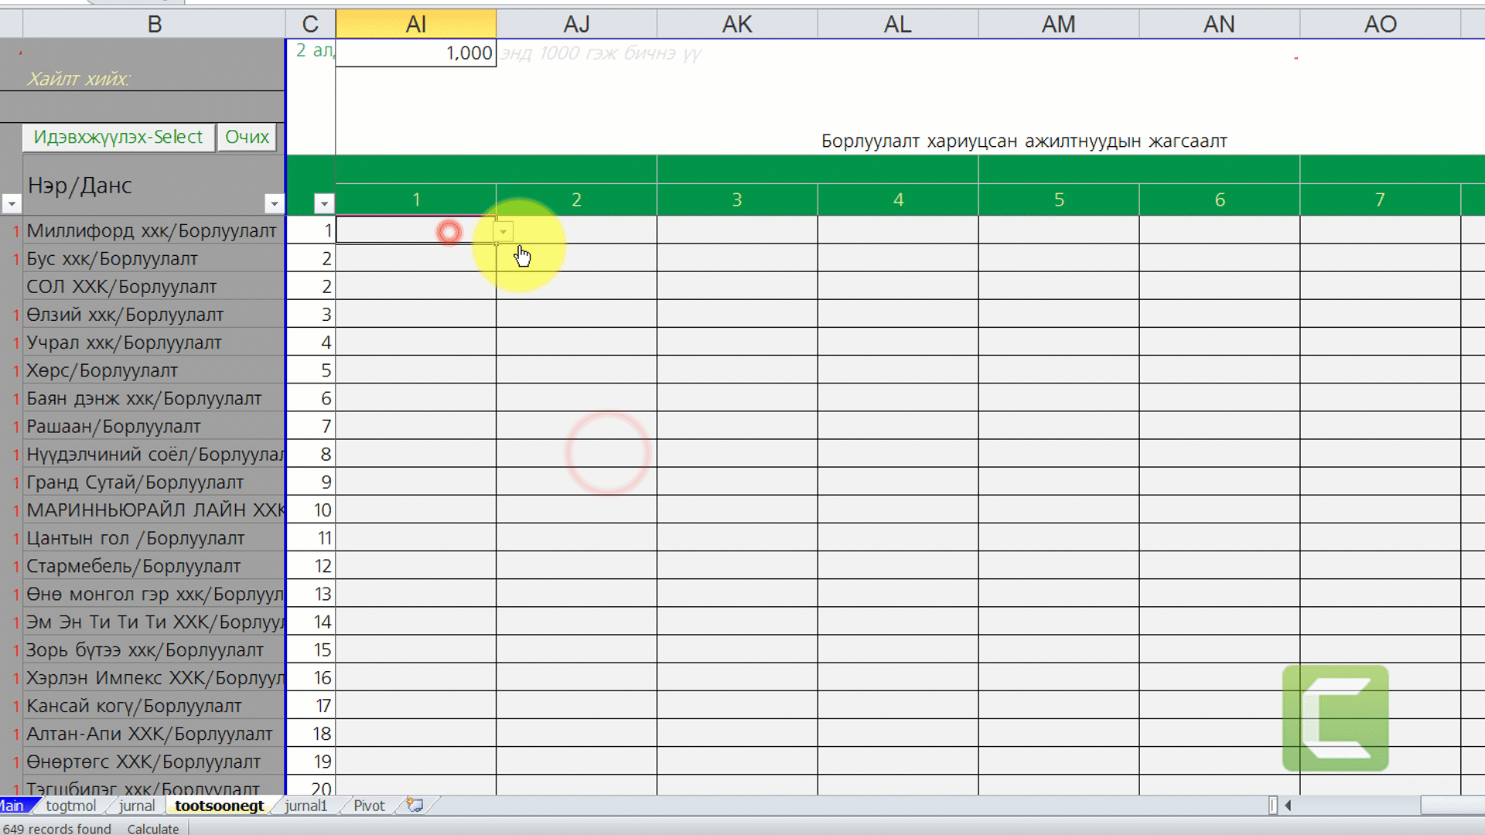Click the cell containing 1,000

(x=415, y=53)
